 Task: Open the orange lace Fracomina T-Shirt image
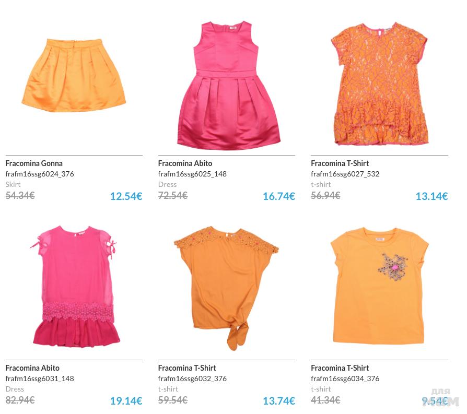[x=380, y=84]
